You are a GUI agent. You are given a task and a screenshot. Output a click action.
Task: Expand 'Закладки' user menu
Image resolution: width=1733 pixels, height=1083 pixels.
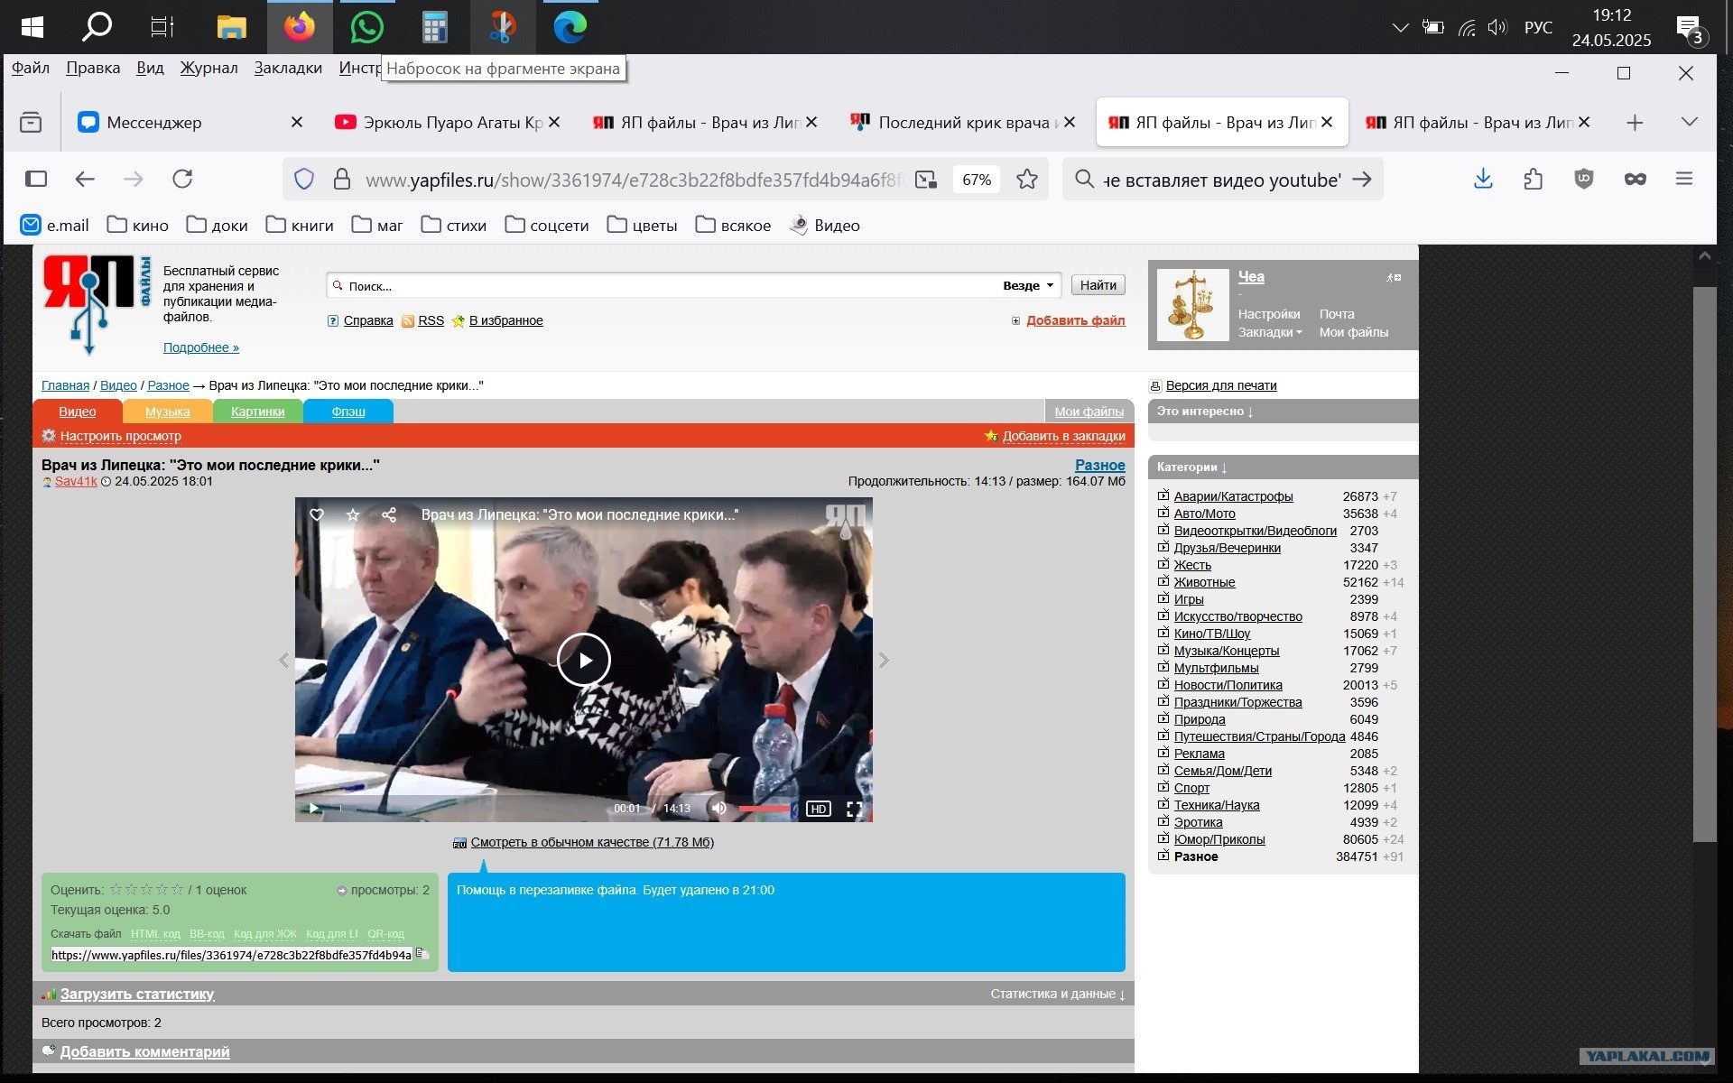[x=1270, y=332]
